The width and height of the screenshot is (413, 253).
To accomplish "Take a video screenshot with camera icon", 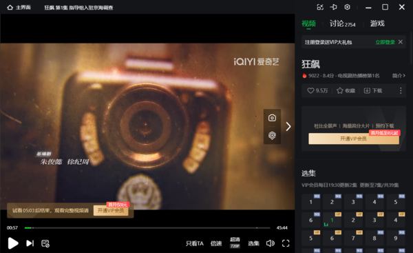I will (x=272, y=118).
